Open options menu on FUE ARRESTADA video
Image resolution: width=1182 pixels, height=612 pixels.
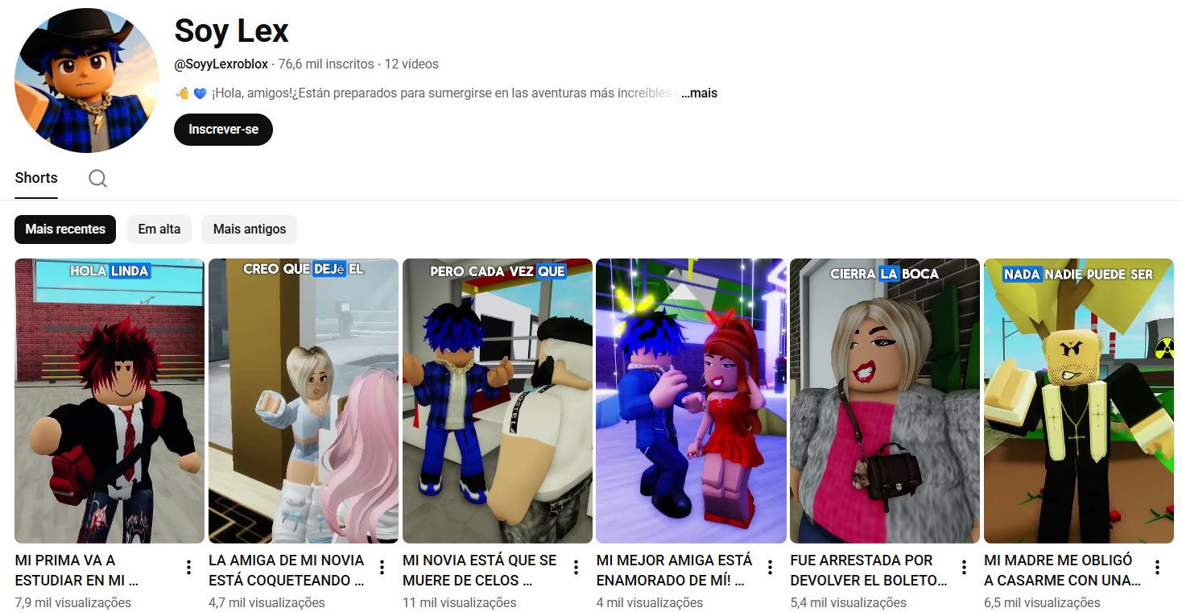pos(964,567)
